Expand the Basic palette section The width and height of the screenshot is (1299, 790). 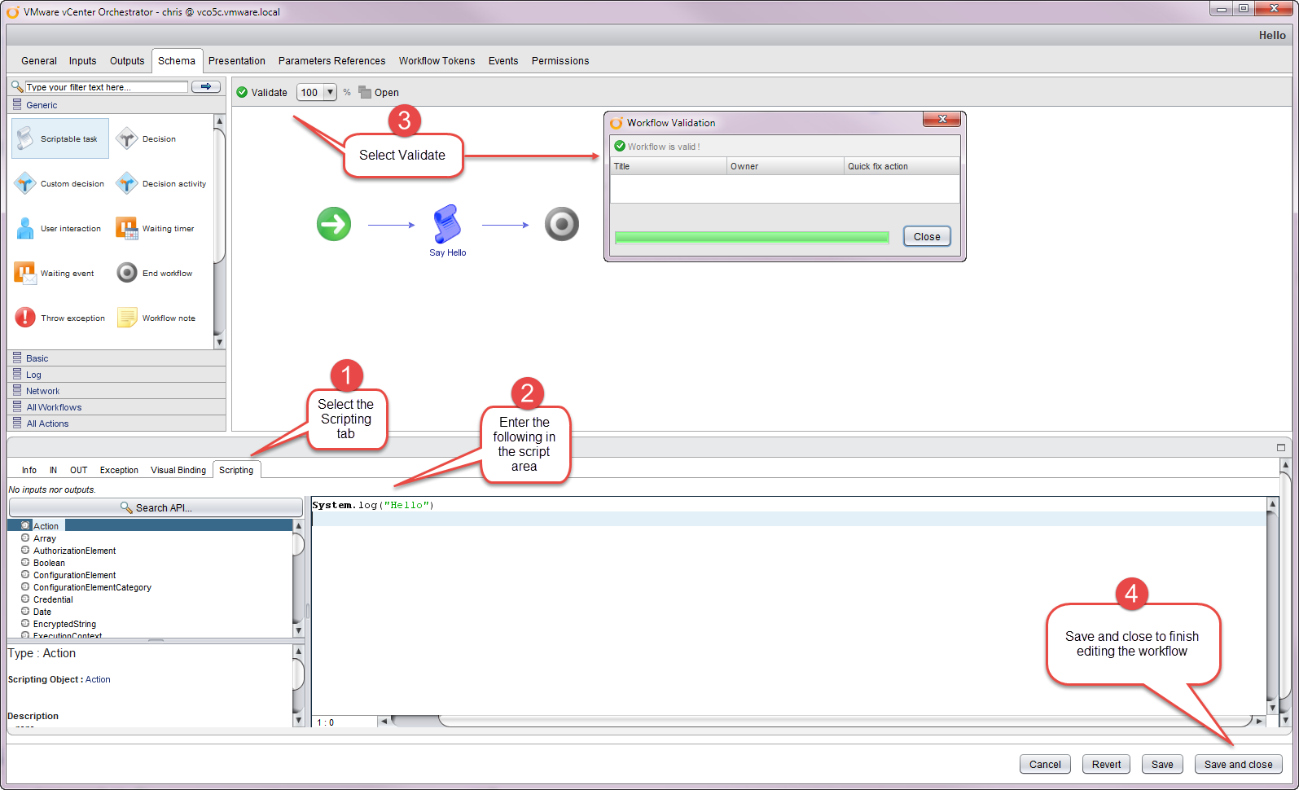click(37, 358)
